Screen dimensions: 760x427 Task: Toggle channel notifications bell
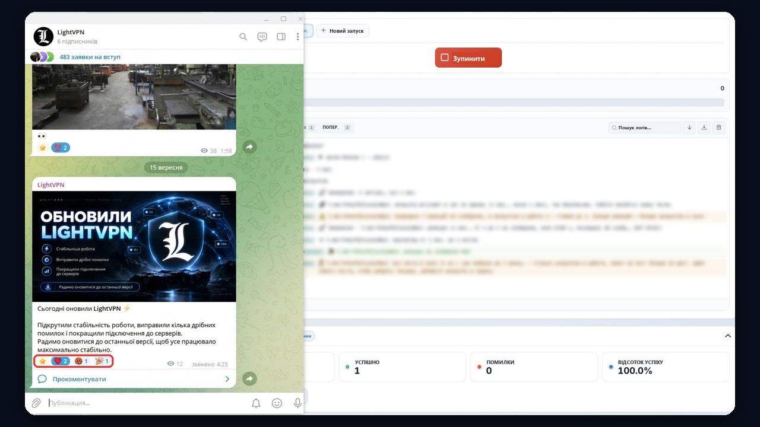tap(256, 403)
